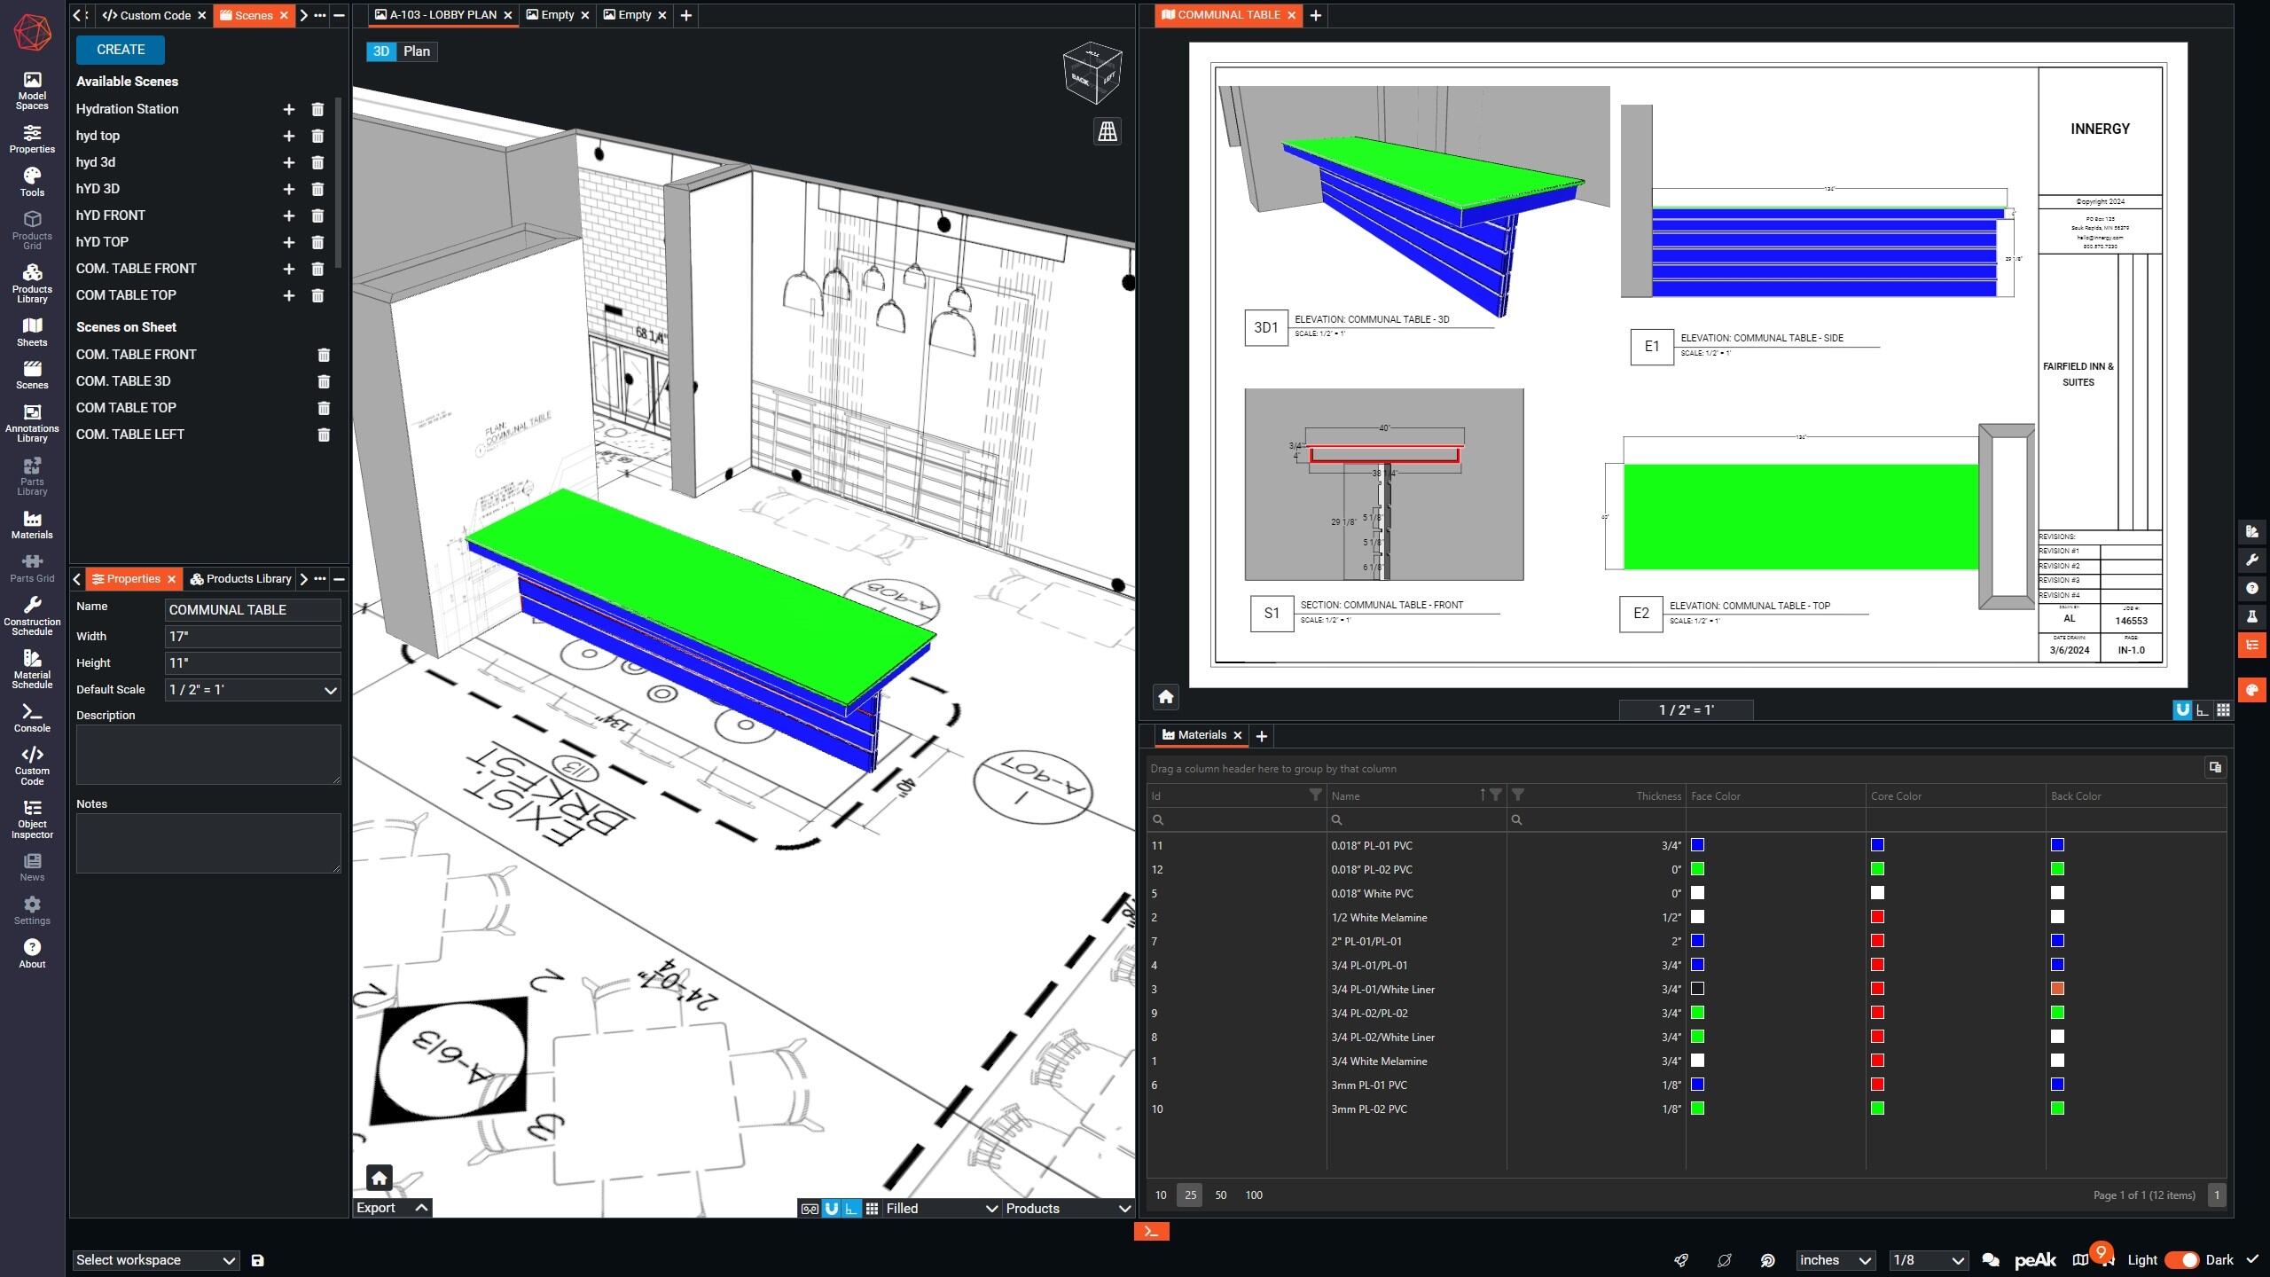Open the Object Inspector sidebar icon
The image size is (2270, 1277).
(32, 819)
